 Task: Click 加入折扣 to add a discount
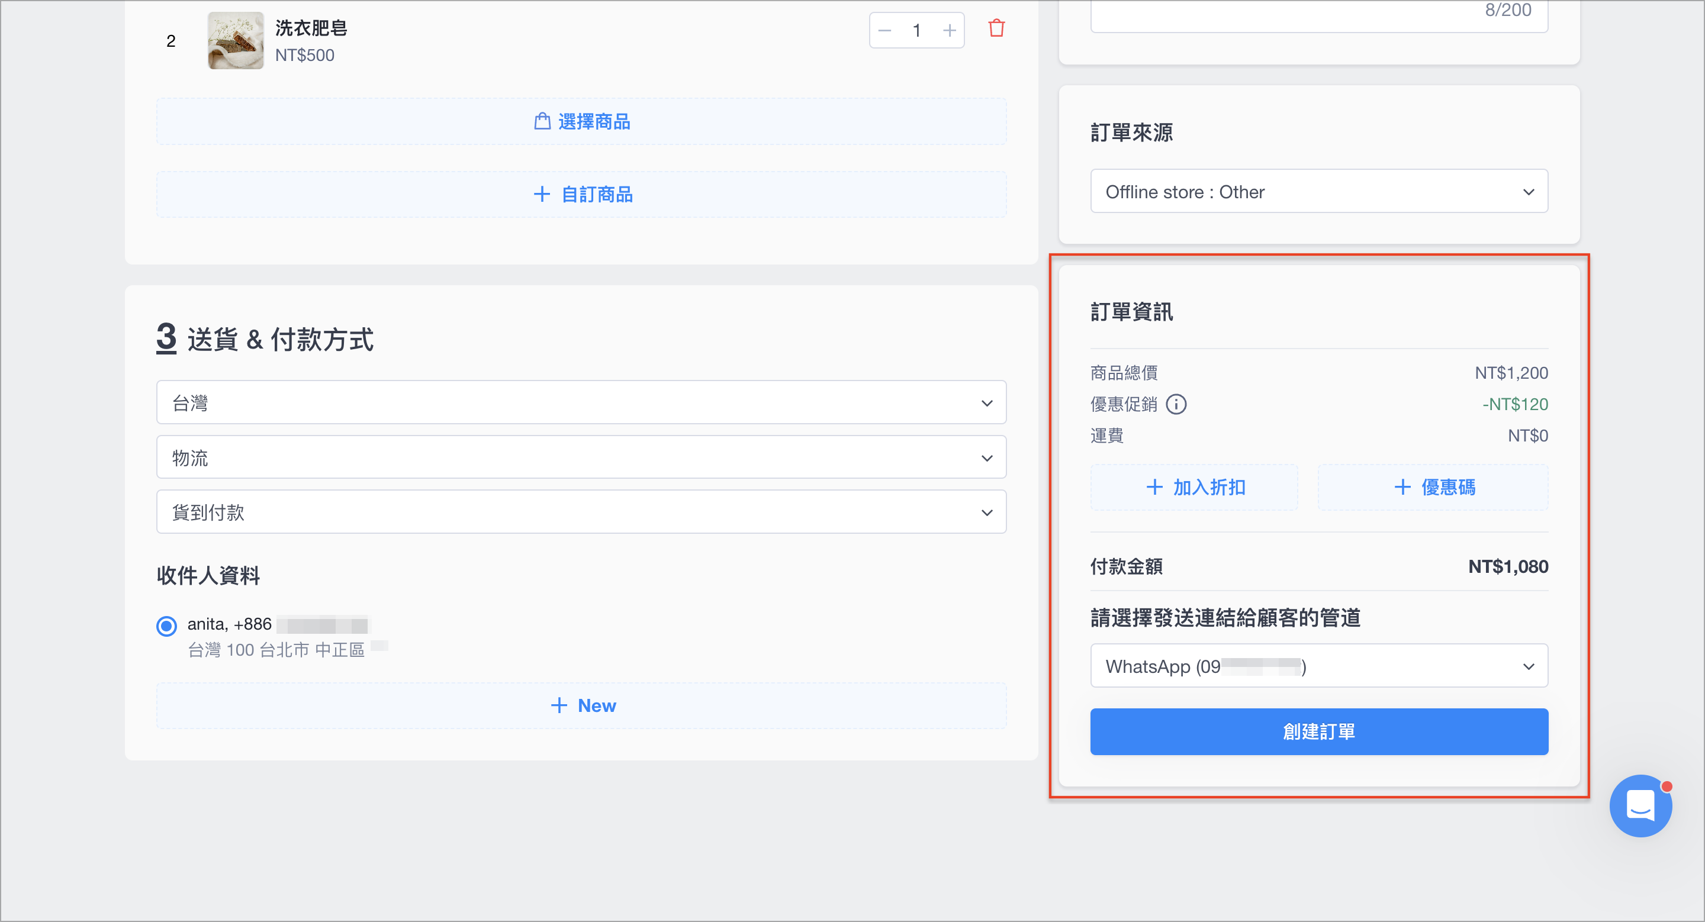pyautogui.click(x=1194, y=488)
